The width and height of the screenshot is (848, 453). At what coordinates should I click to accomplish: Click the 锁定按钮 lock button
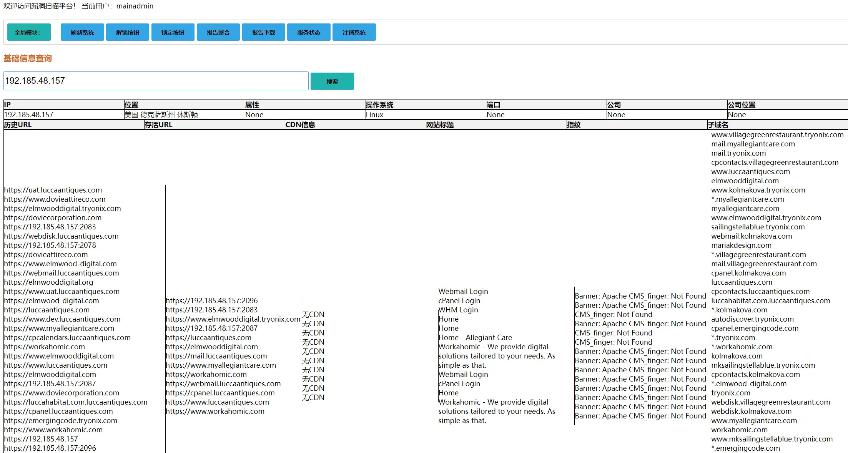pyautogui.click(x=173, y=32)
